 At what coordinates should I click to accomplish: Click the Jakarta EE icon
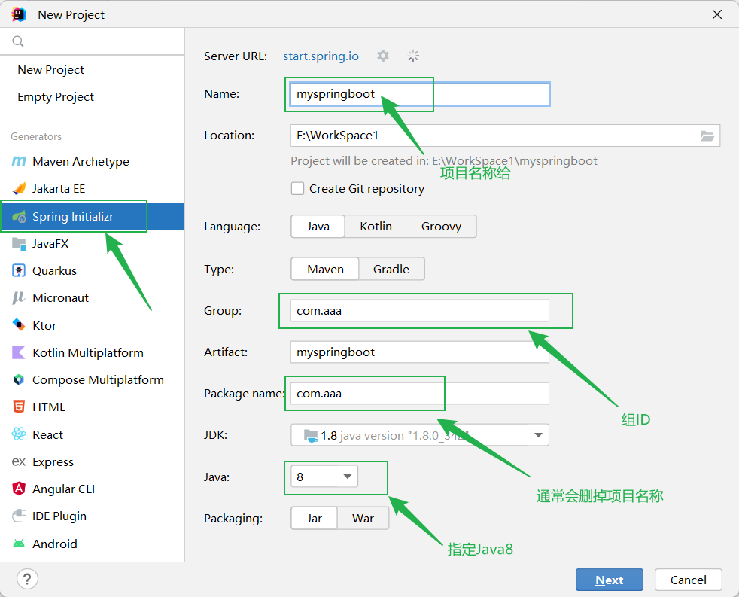point(19,189)
